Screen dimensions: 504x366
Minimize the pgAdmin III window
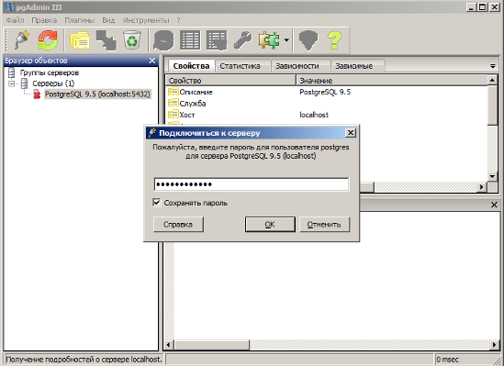pos(471,7)
